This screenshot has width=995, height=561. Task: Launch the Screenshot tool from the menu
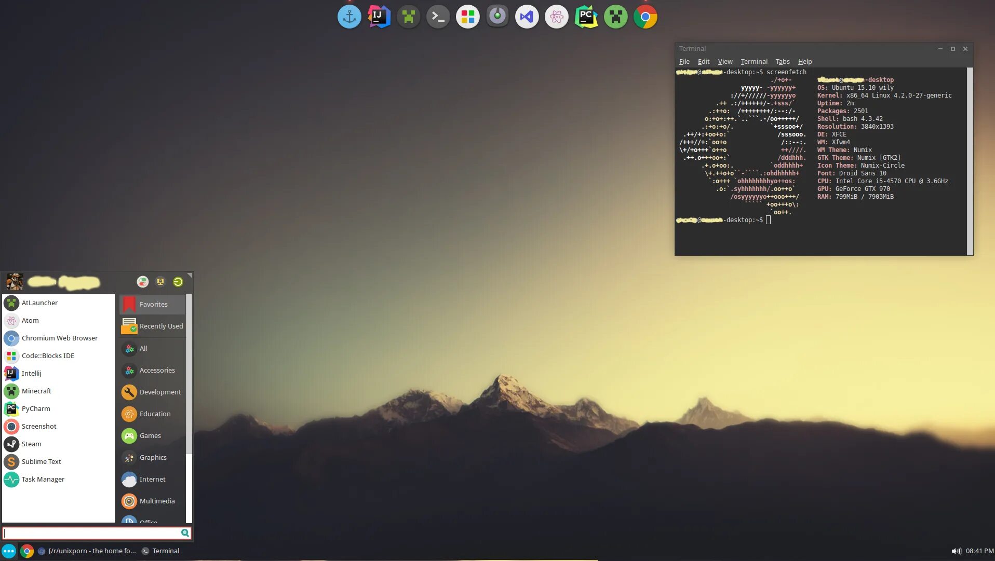point(58,427)
